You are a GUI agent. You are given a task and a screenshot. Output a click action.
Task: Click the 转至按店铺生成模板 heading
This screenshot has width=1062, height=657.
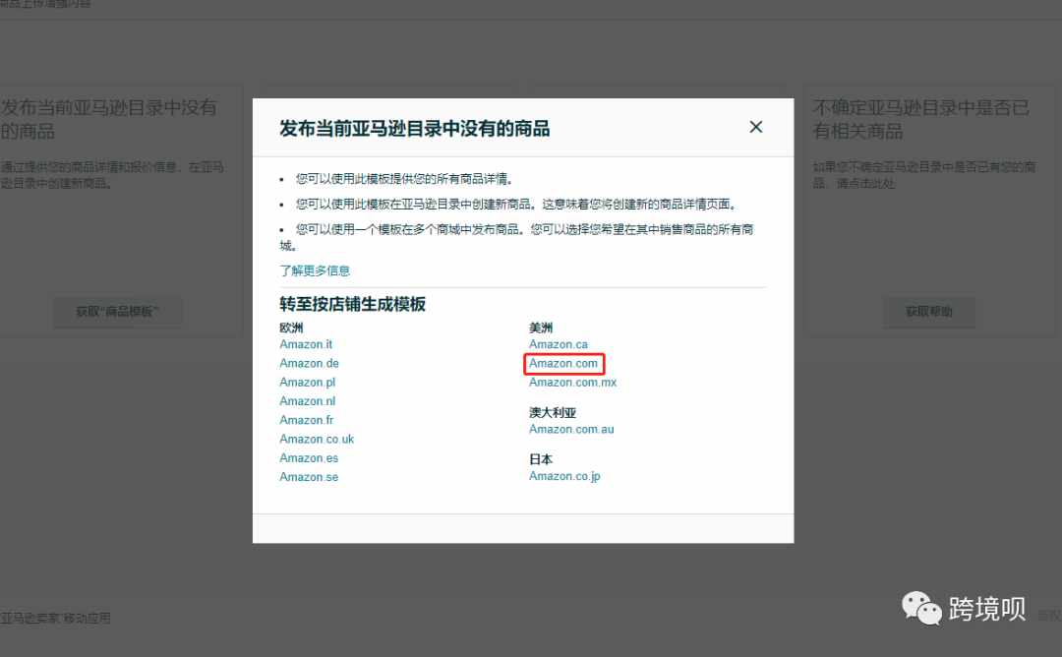(x=352, y=304)
